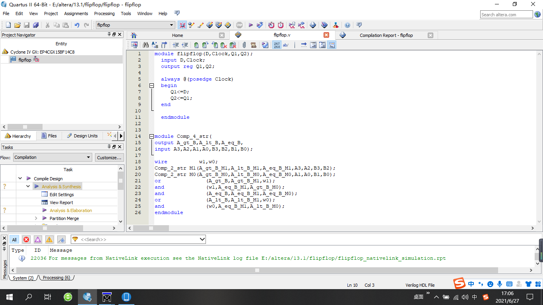Toggle the ab/ whitespace display button
Image resolution: width=543 pixels, height=305 pixels.
(x=286, y=45)
